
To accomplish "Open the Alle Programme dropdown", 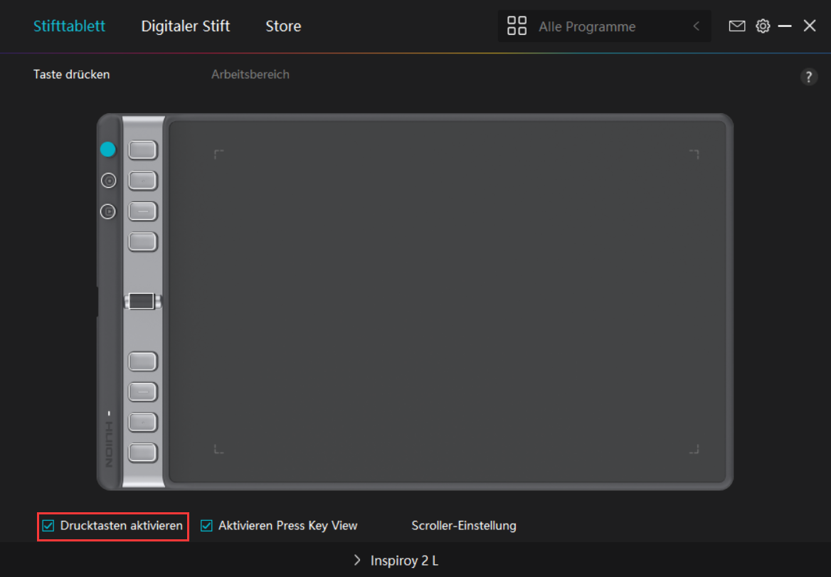I will click(587, 27).
